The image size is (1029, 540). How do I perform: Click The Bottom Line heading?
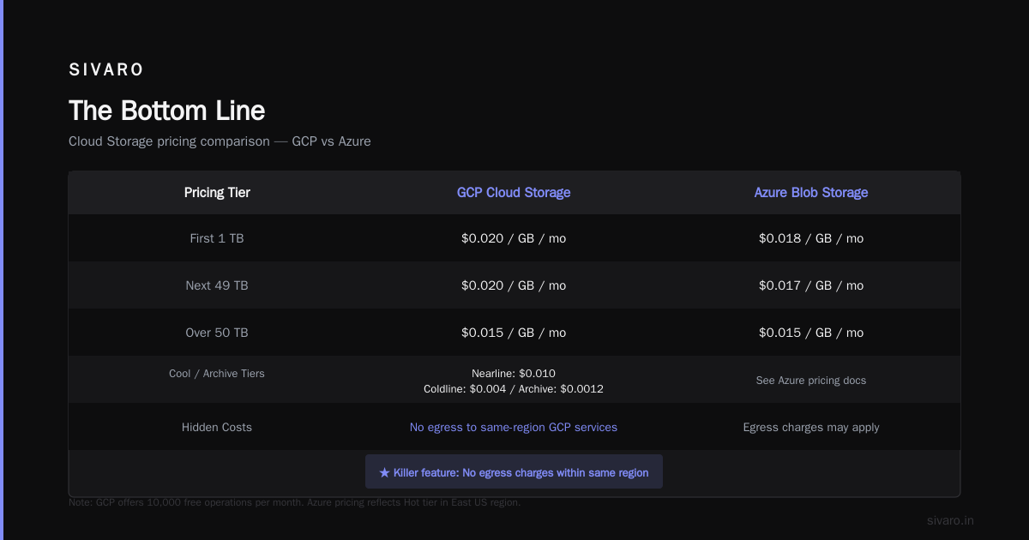click(x=167, y=111)
